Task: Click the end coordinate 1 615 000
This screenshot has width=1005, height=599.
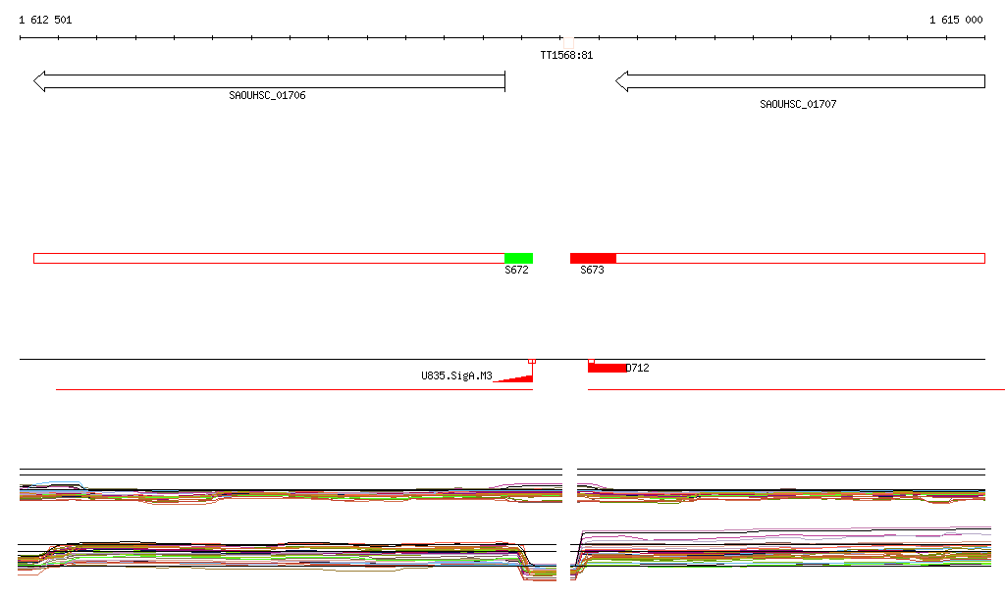Action: point(956,20)
